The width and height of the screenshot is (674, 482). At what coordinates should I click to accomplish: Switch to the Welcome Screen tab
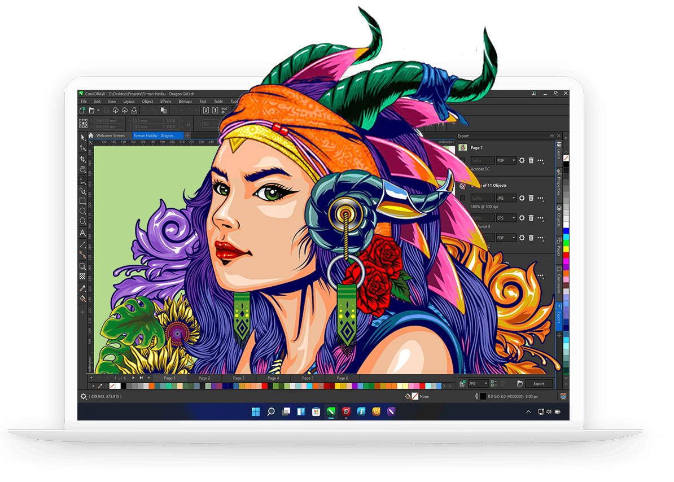tap(110, 135)
